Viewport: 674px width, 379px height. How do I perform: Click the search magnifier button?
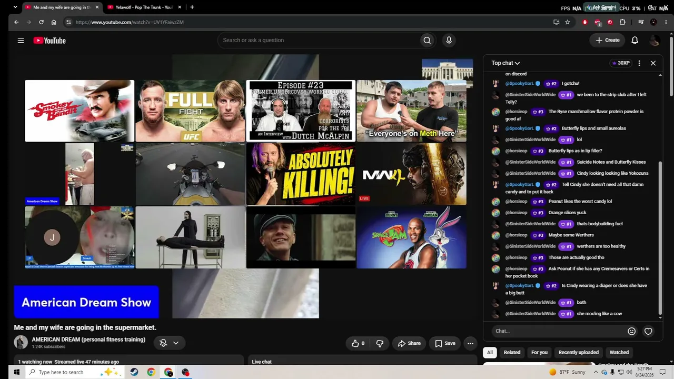427,40
